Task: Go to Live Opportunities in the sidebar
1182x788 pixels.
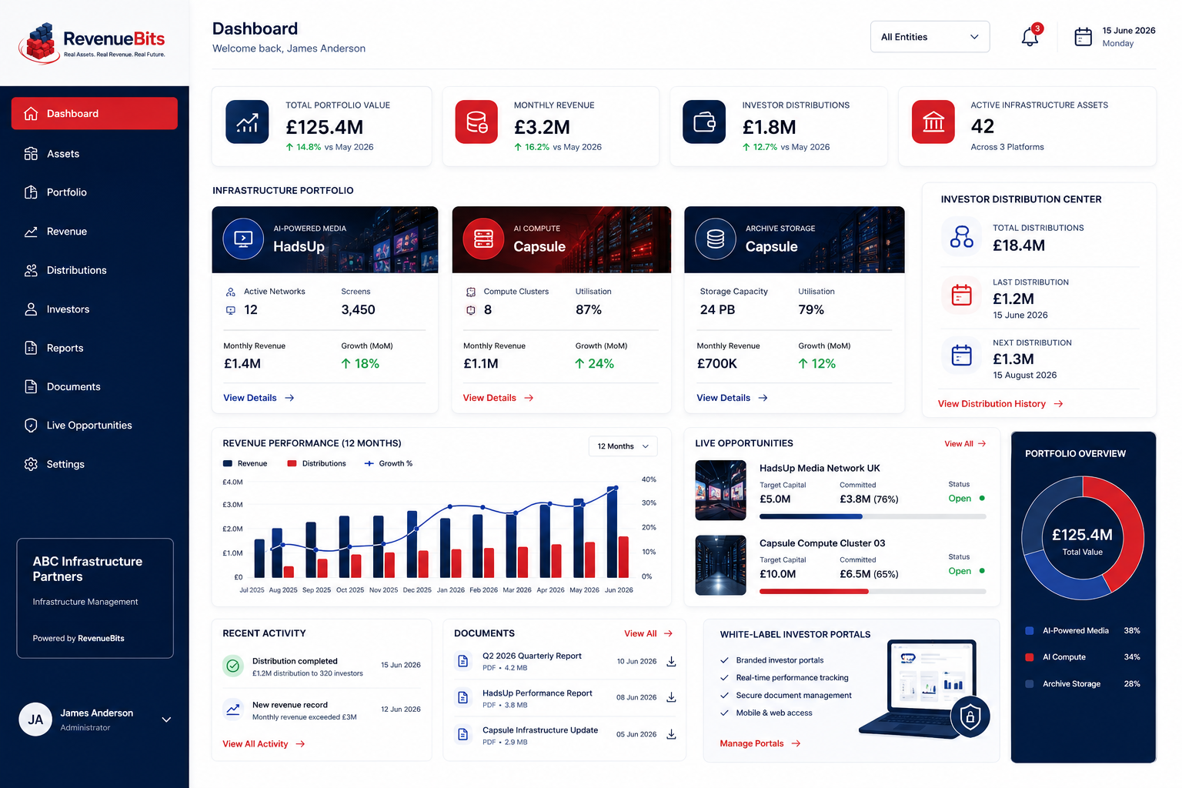Action: click(95, 426)
